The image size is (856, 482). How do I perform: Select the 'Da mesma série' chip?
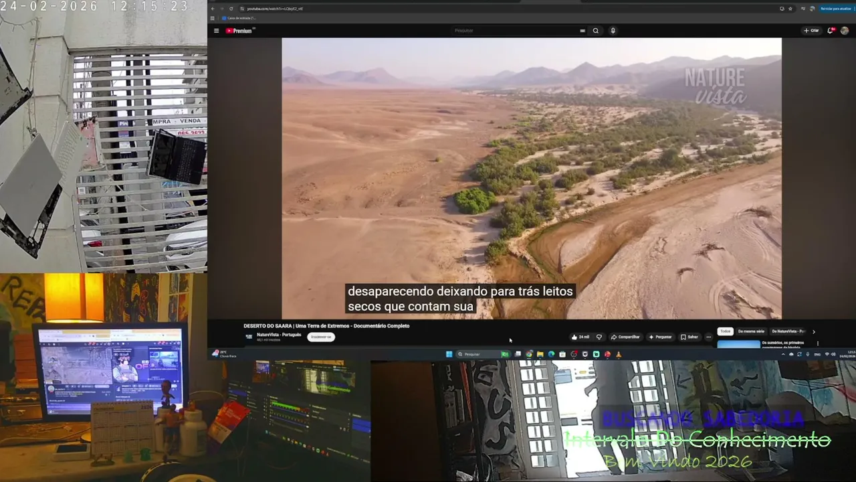click(x=751, y=331)
